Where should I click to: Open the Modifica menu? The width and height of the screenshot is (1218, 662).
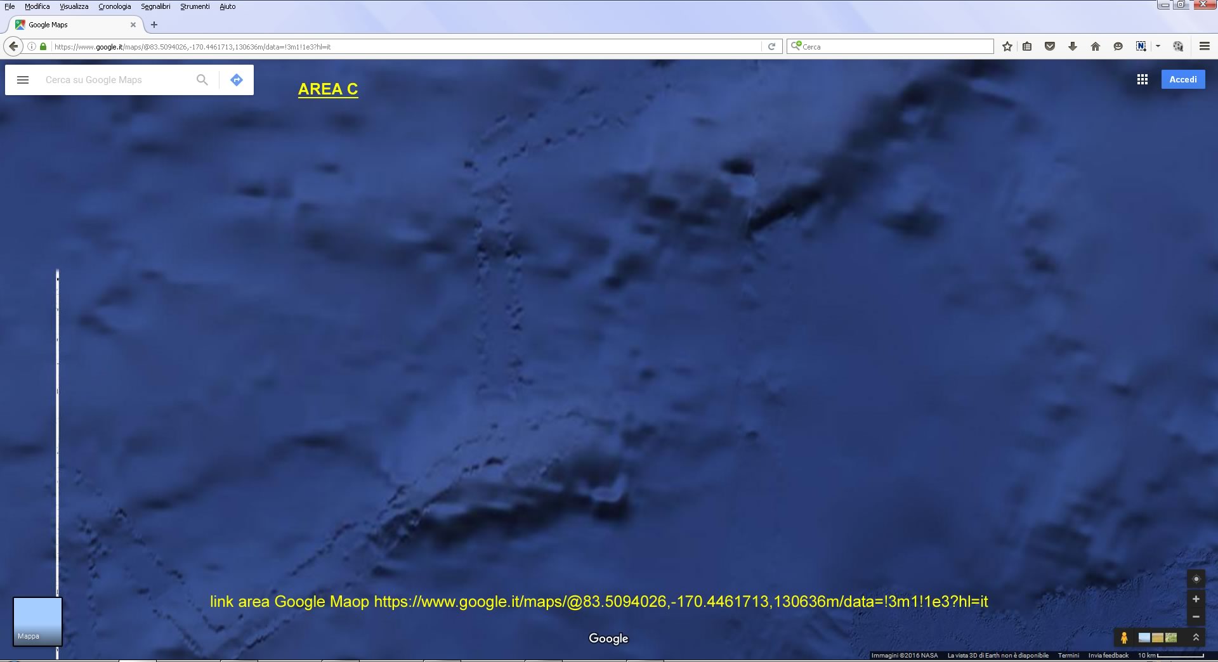point(37,6)
